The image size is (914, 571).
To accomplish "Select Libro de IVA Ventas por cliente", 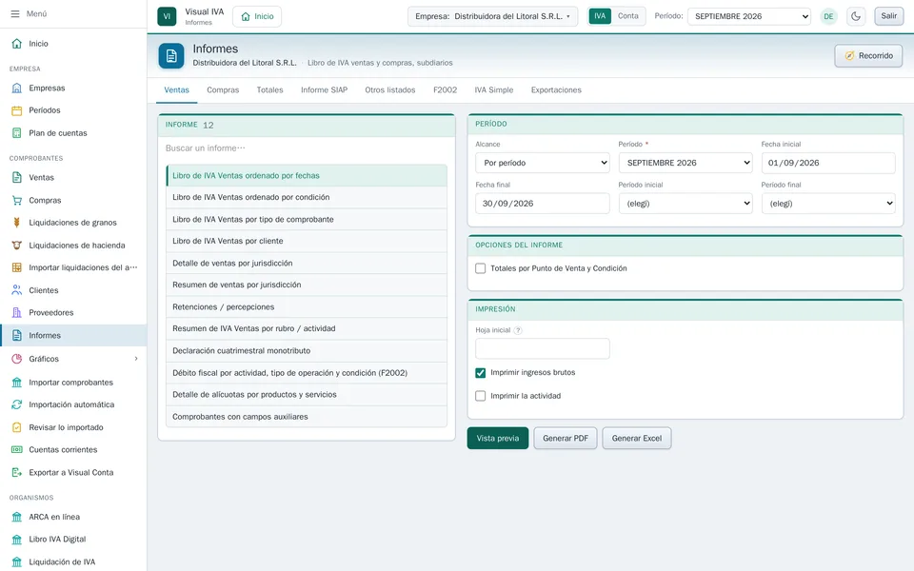I will (x=307, y=241).
